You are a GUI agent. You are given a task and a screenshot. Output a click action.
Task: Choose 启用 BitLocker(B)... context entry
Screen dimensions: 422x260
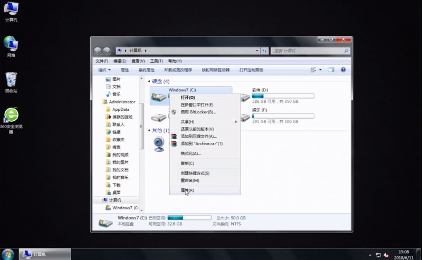pos(205,112)
